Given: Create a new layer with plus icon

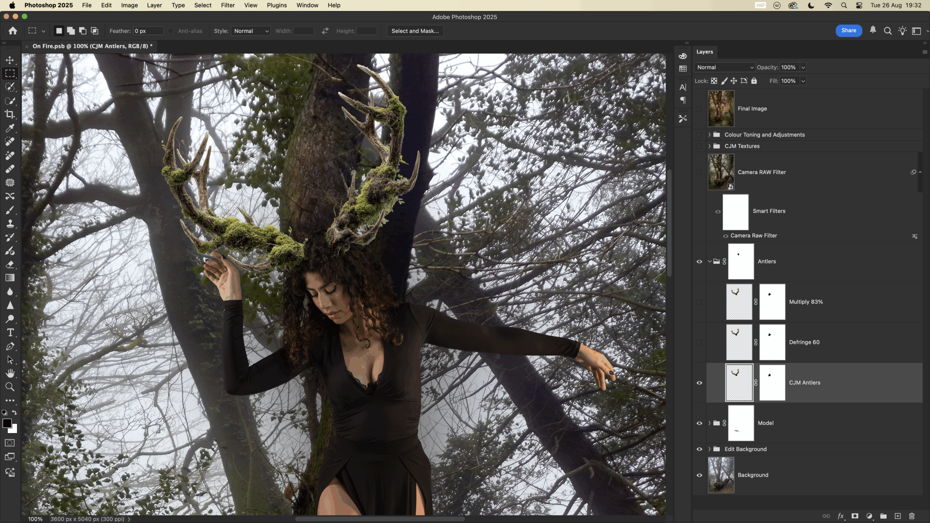Looking at the screenshot, I should tap(897, 516).
